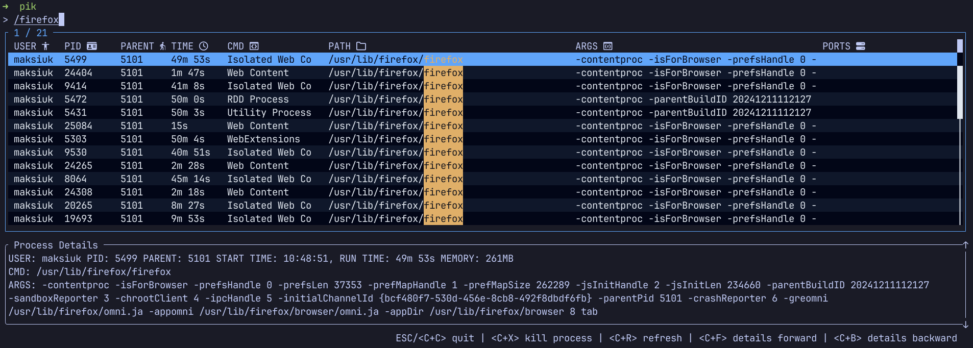Click the details panel scroll-down arrow
This screenshot has width=973, height=348.
click(966, 325)
